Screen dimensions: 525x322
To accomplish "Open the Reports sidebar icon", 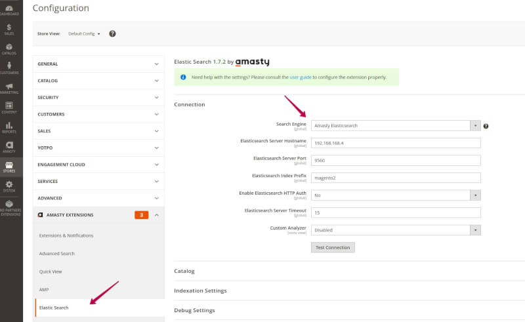I will 9,127.
